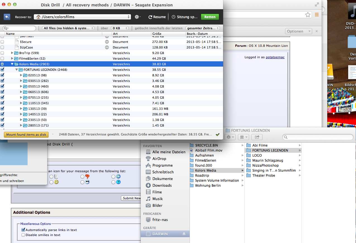Eject the DARWIN drive
The height and width of the screenshot is (243, 356).
184,234
